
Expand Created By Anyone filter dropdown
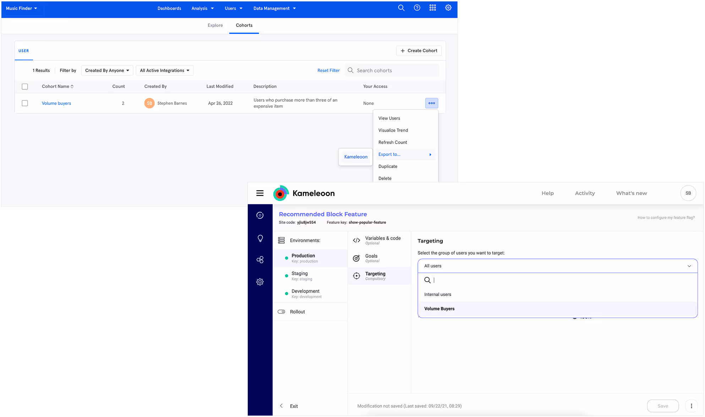[x=107, y=71]
